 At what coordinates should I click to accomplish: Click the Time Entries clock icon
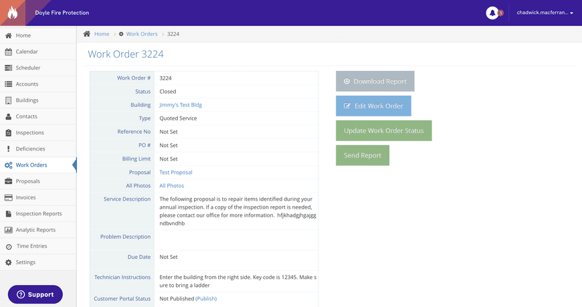9,246
